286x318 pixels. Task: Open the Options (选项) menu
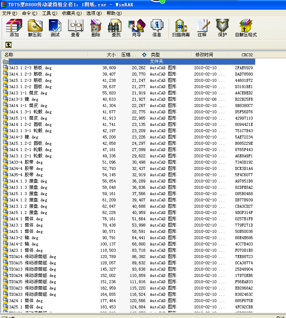94,13
